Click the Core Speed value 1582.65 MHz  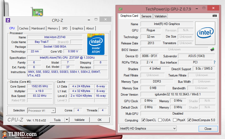[x=40, y=86]
